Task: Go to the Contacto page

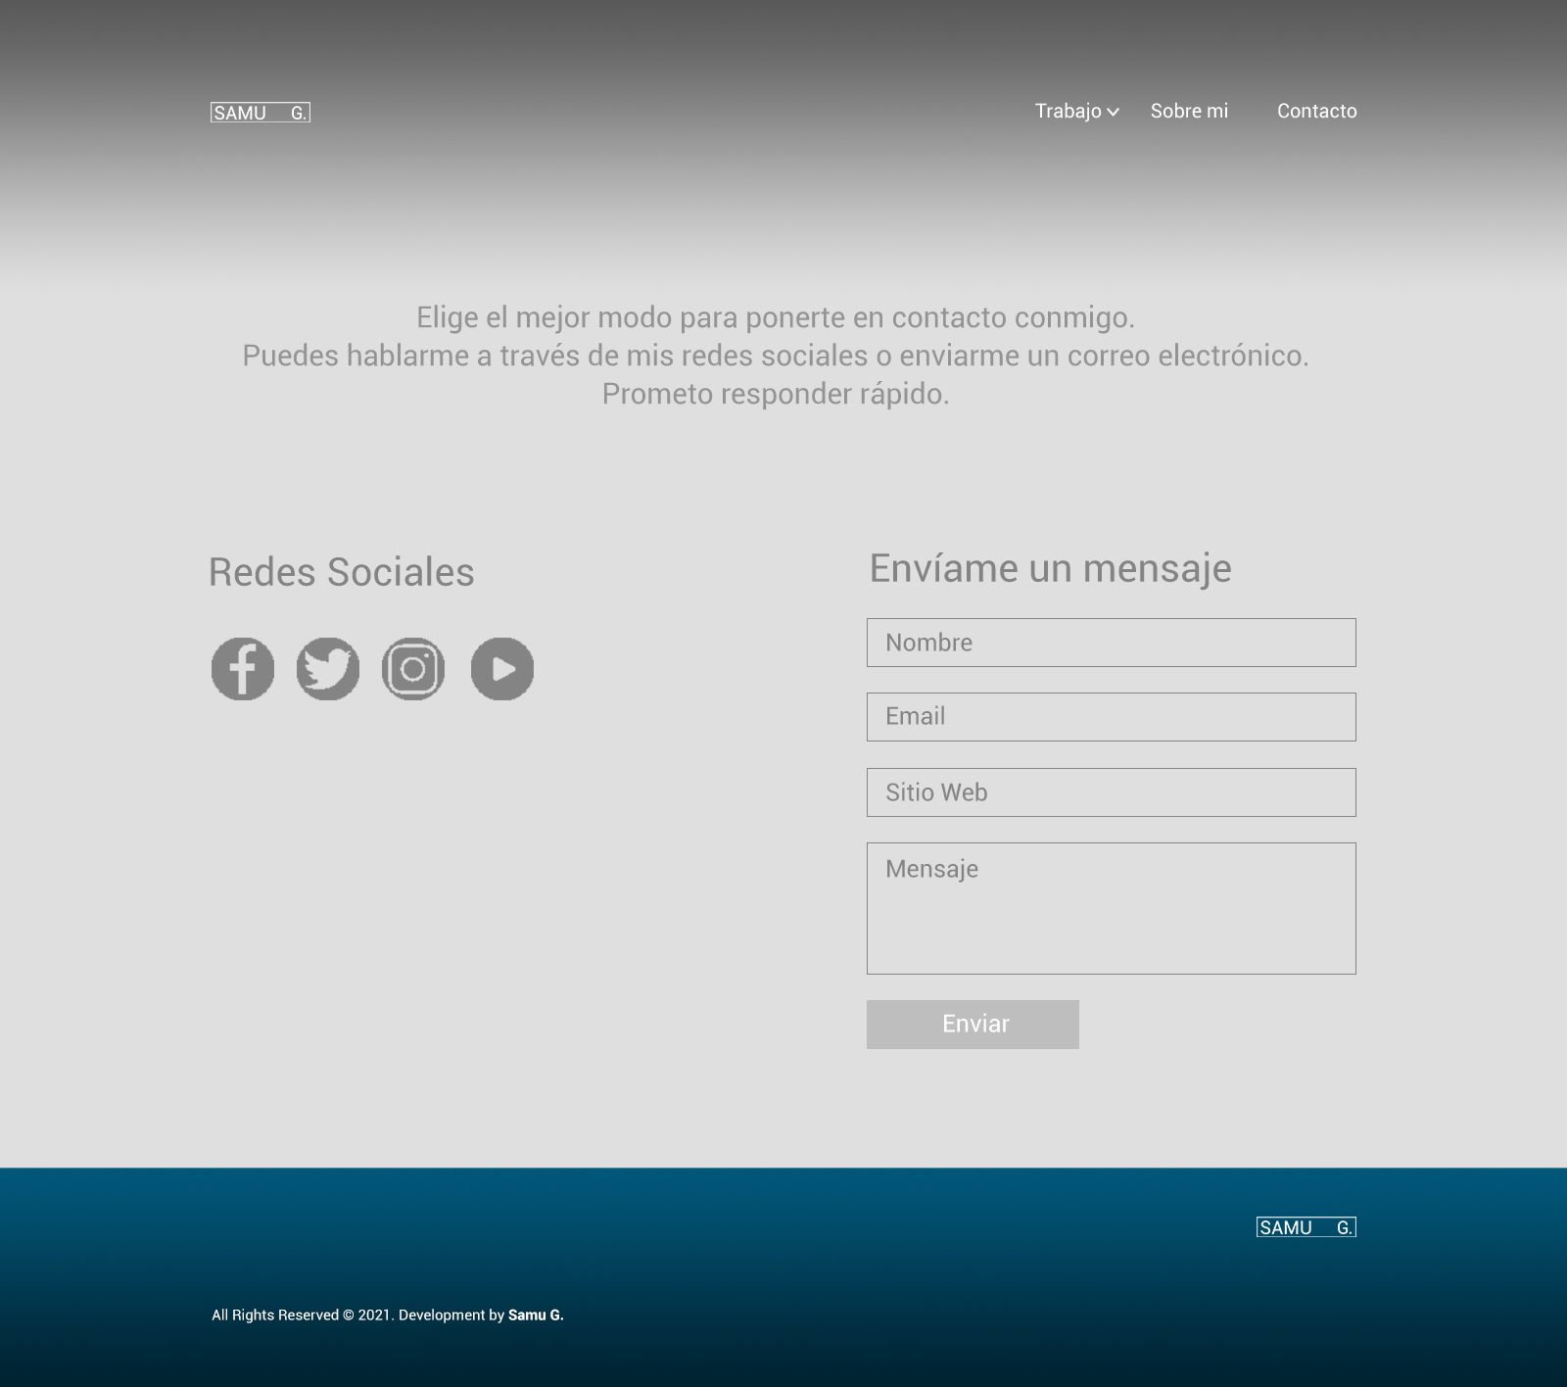Action: click(x=1317, y=111)
